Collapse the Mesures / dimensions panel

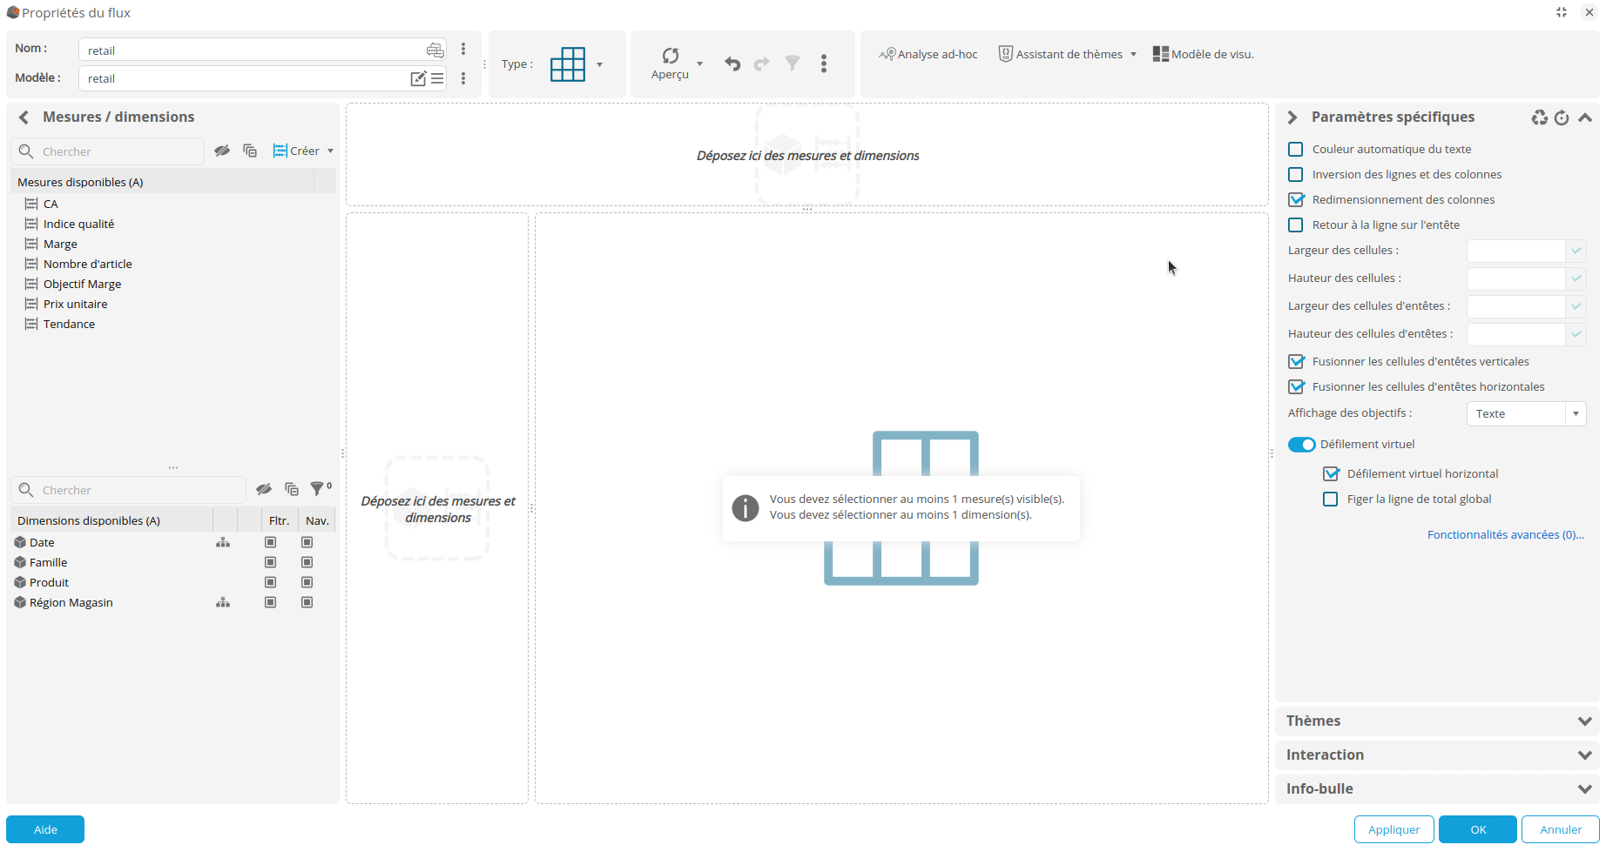pos(24,117)
